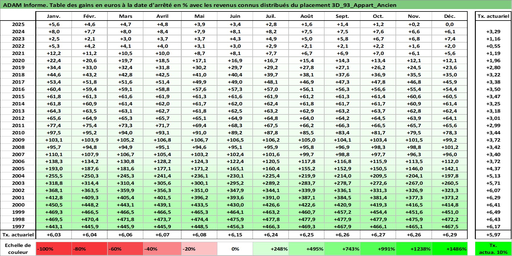Image resolution: width=512 pixels, height=256 pixels.
Task: Click the August 1998 cell '+477,9'
Action: [307, 219]
